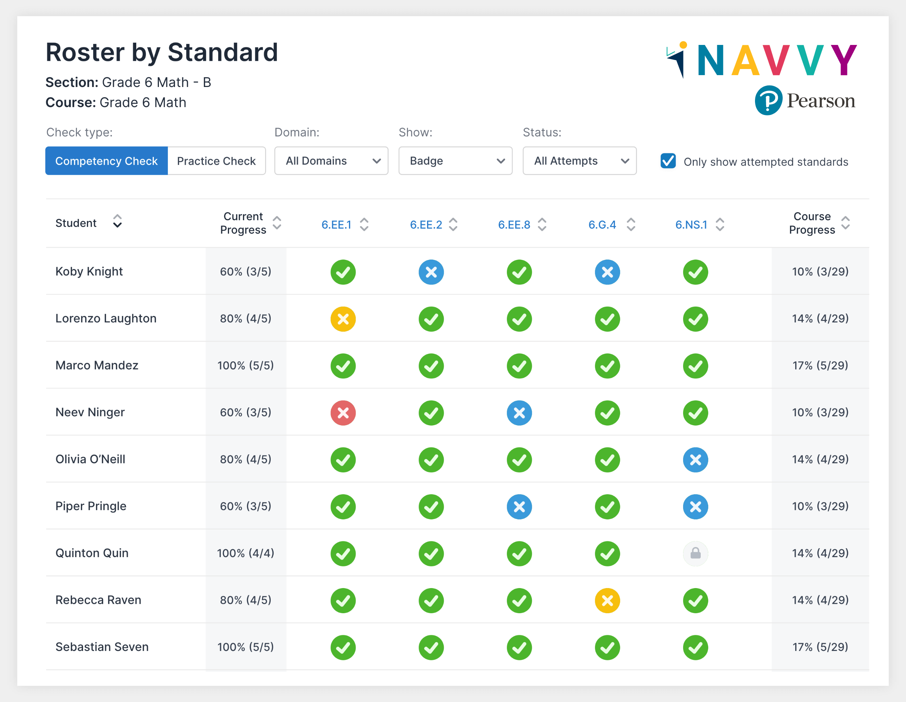Open the All Domains dropdown
The width and height of the screenshot is (906, 702).
(331, 161)
